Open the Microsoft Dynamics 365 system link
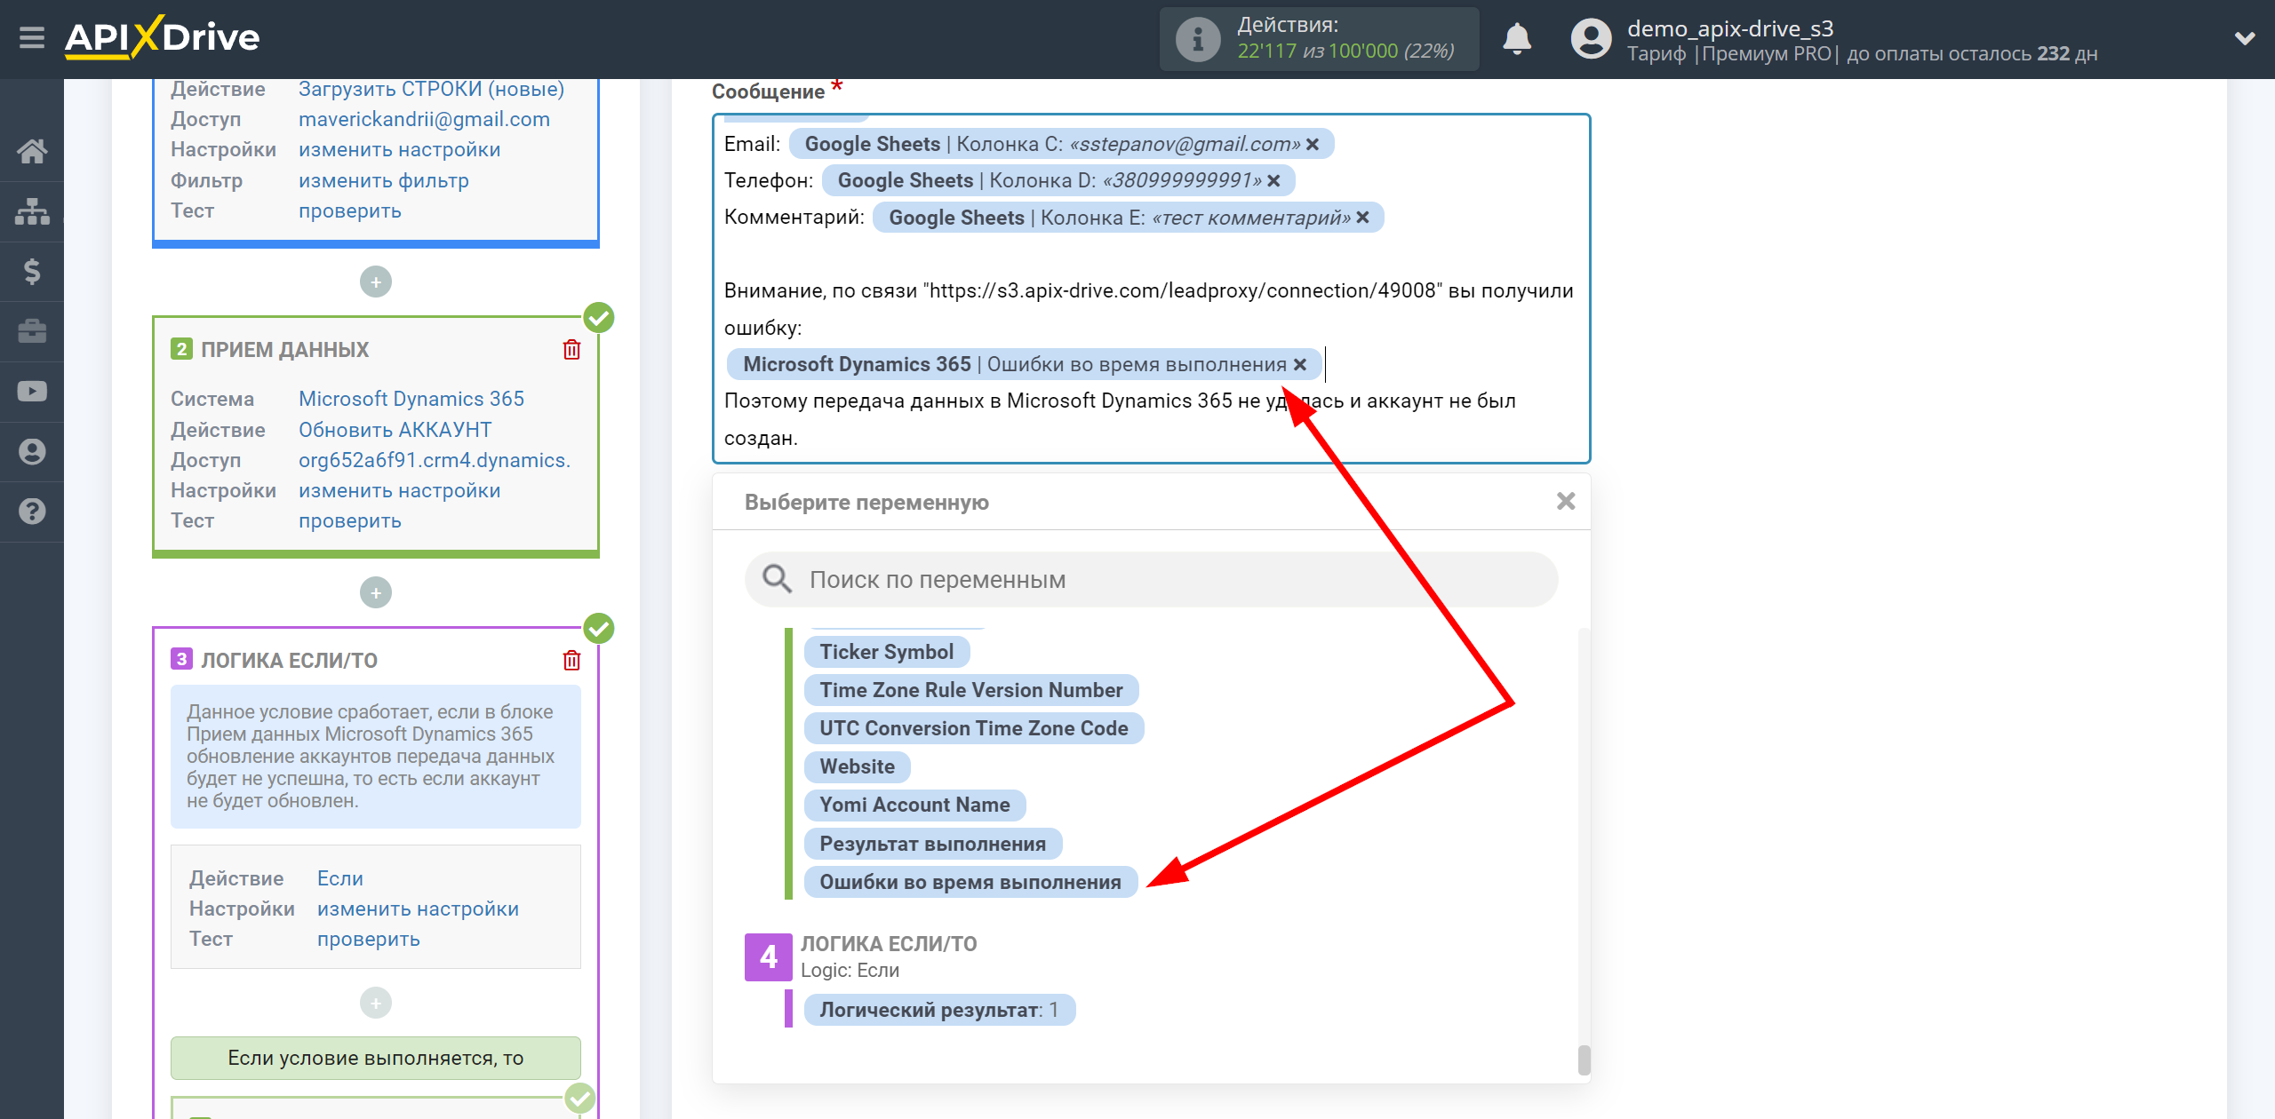The height and width of the screenshot is (1119, 2275). (411, 400)
